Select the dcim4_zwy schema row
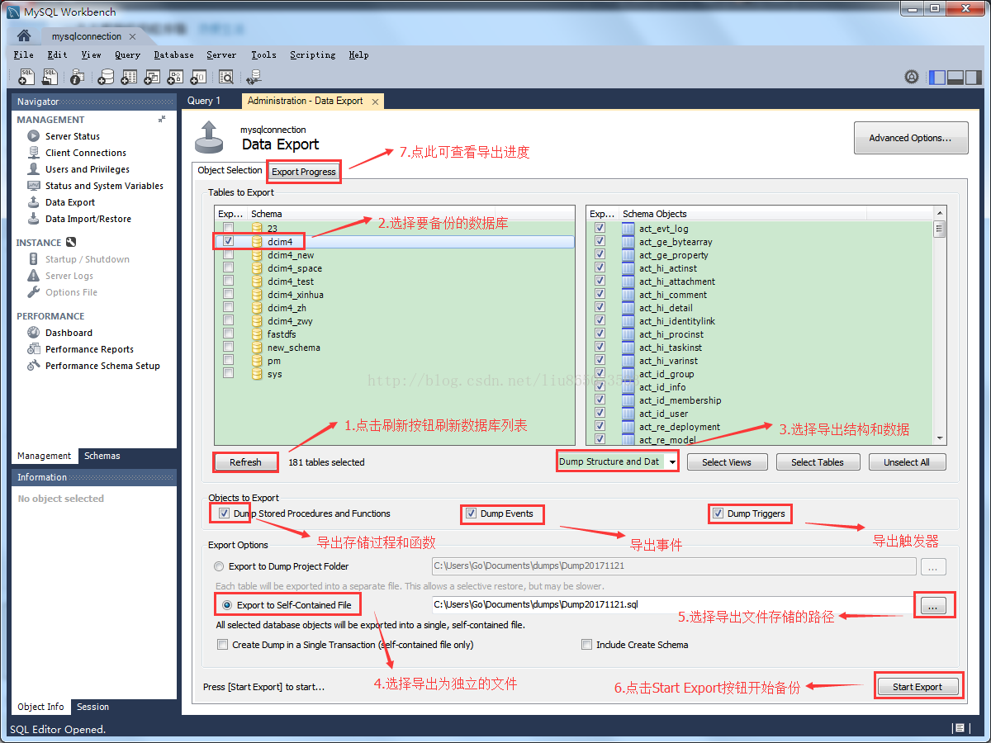Image resolution: width=991 pixels, height=743 pixels. point(395,321)
